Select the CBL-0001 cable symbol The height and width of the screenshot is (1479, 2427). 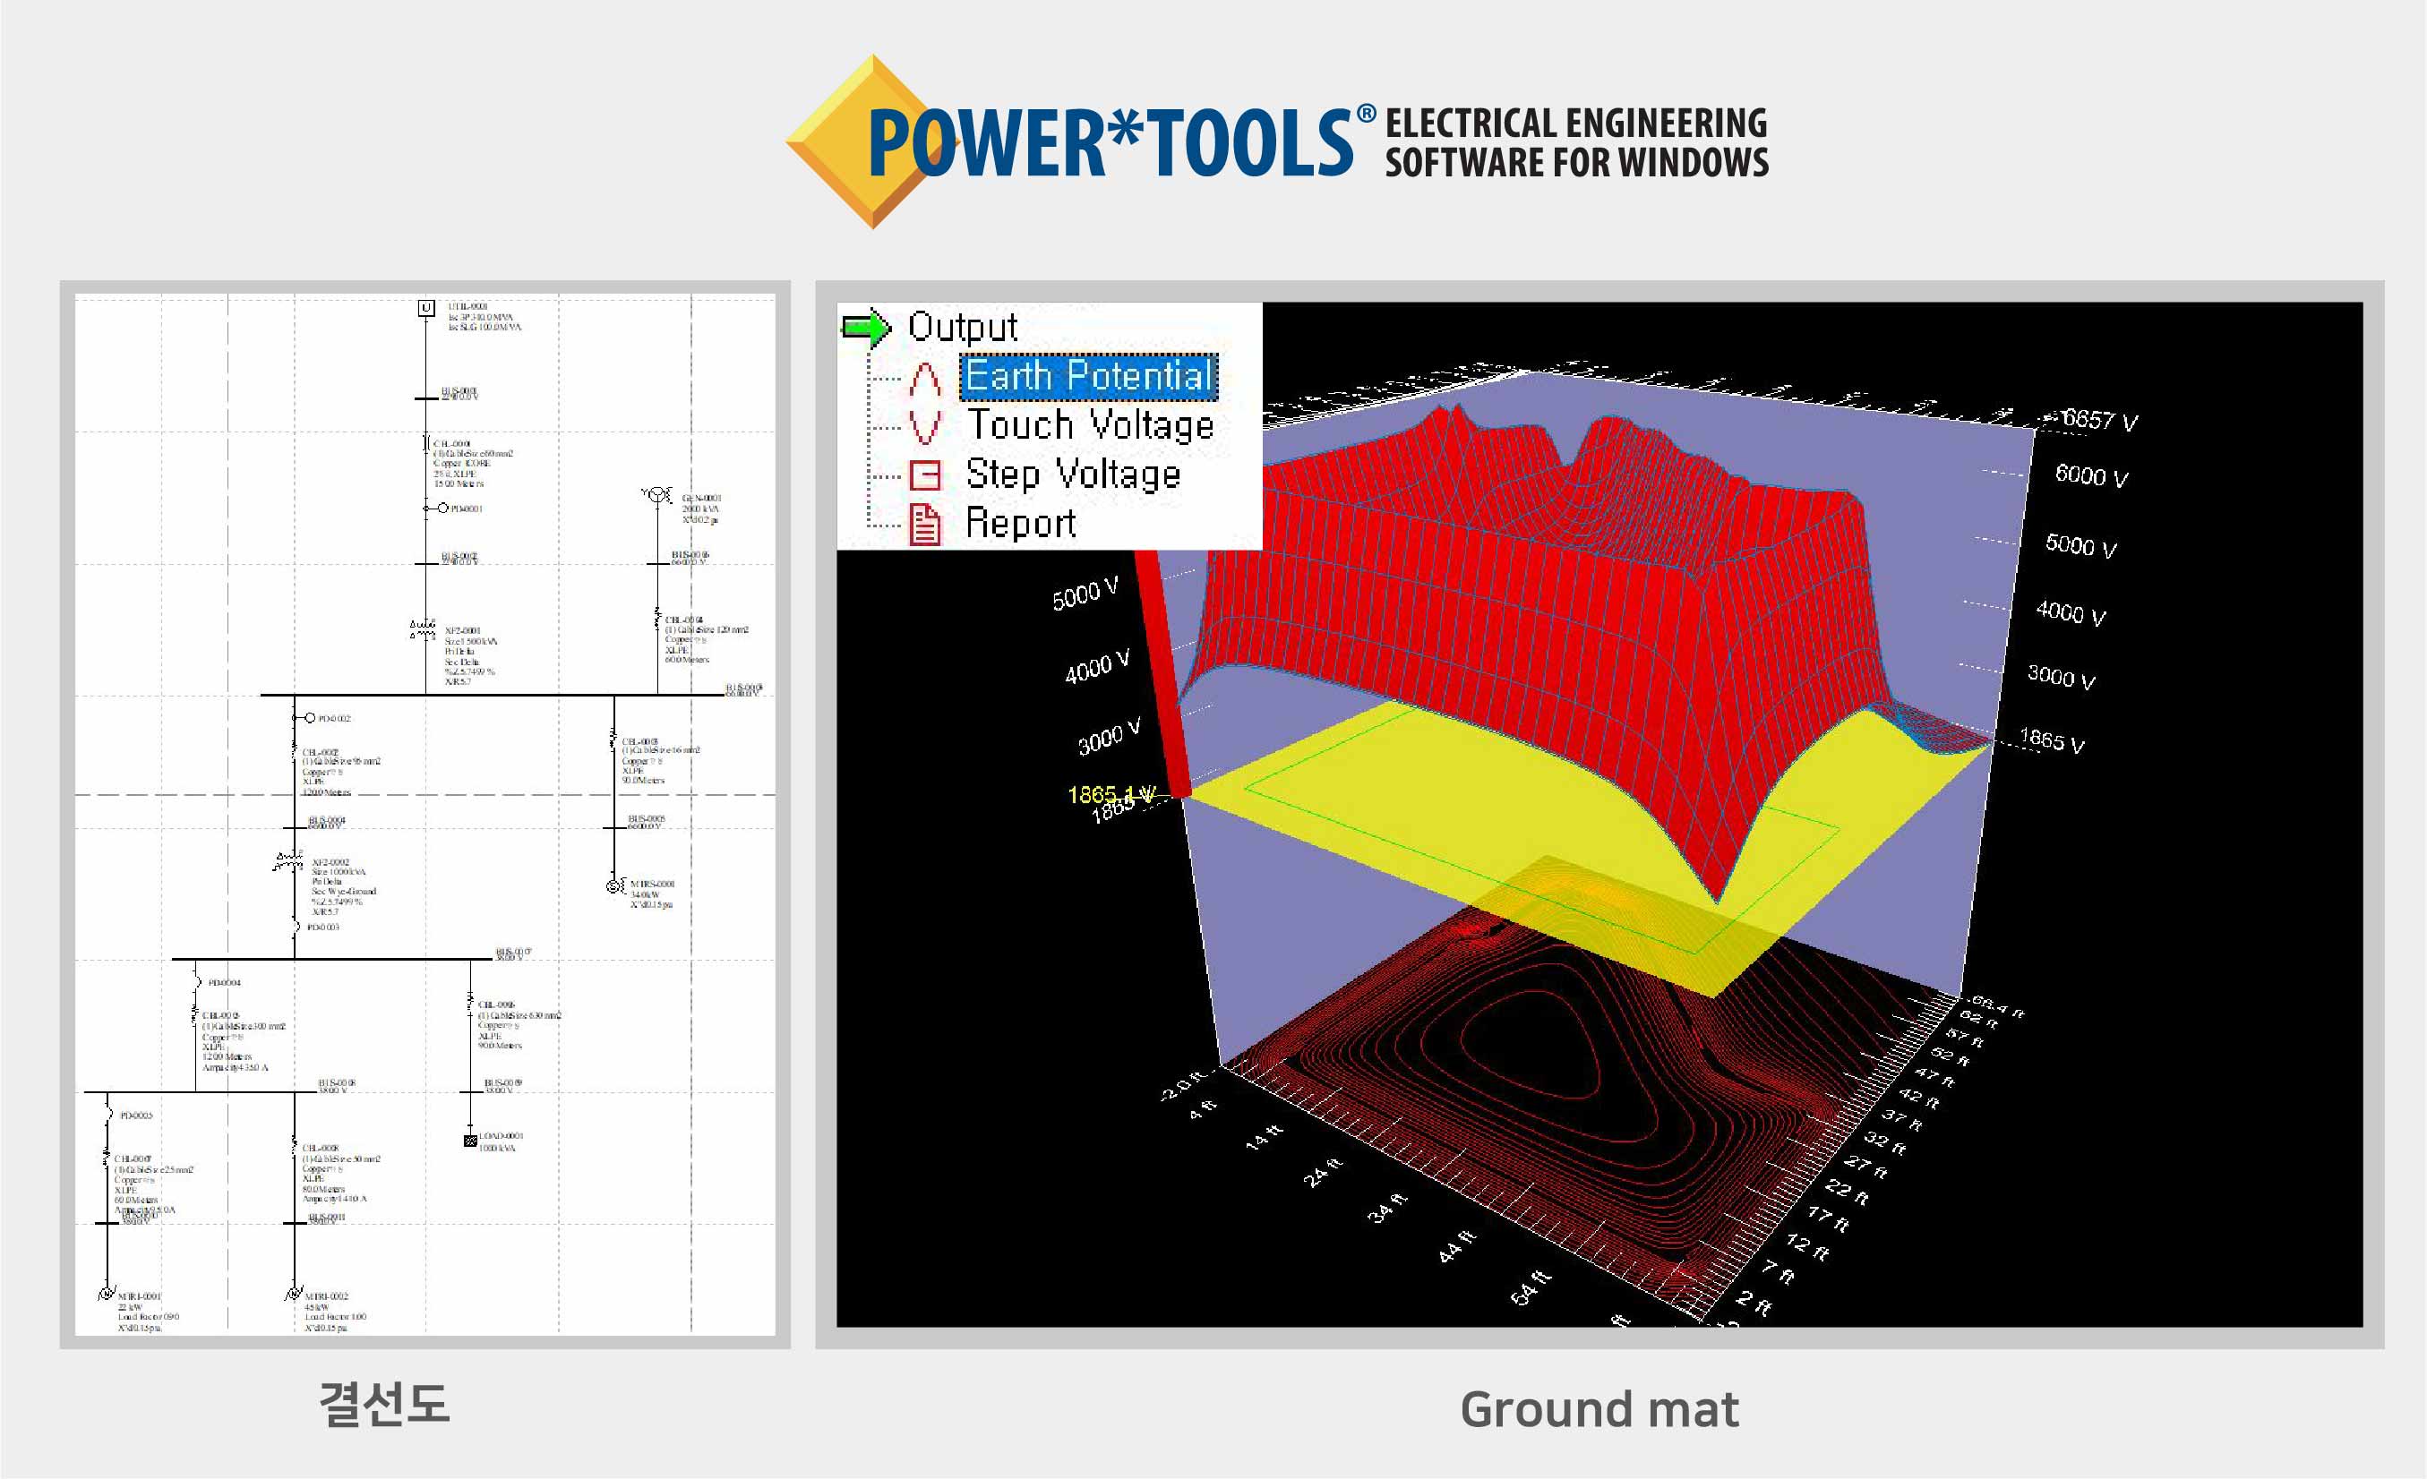(426, 444)
